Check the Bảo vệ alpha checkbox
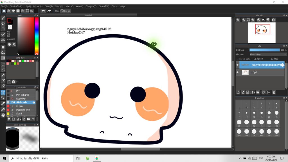Image resolution: width=288 pixels, height=162 pixels. tap(237, 59)
